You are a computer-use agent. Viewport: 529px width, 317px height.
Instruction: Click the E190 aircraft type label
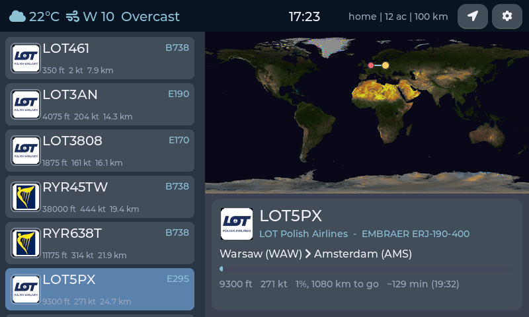click(179, 94)
